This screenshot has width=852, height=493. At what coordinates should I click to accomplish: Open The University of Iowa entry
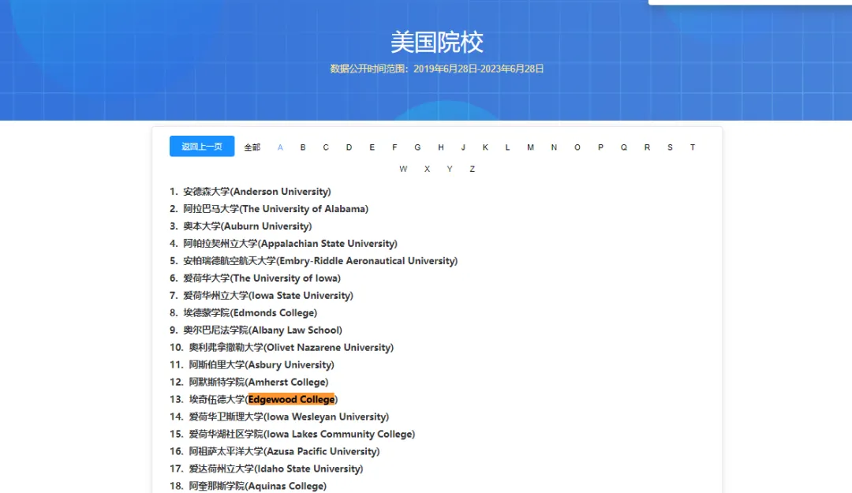261,278
